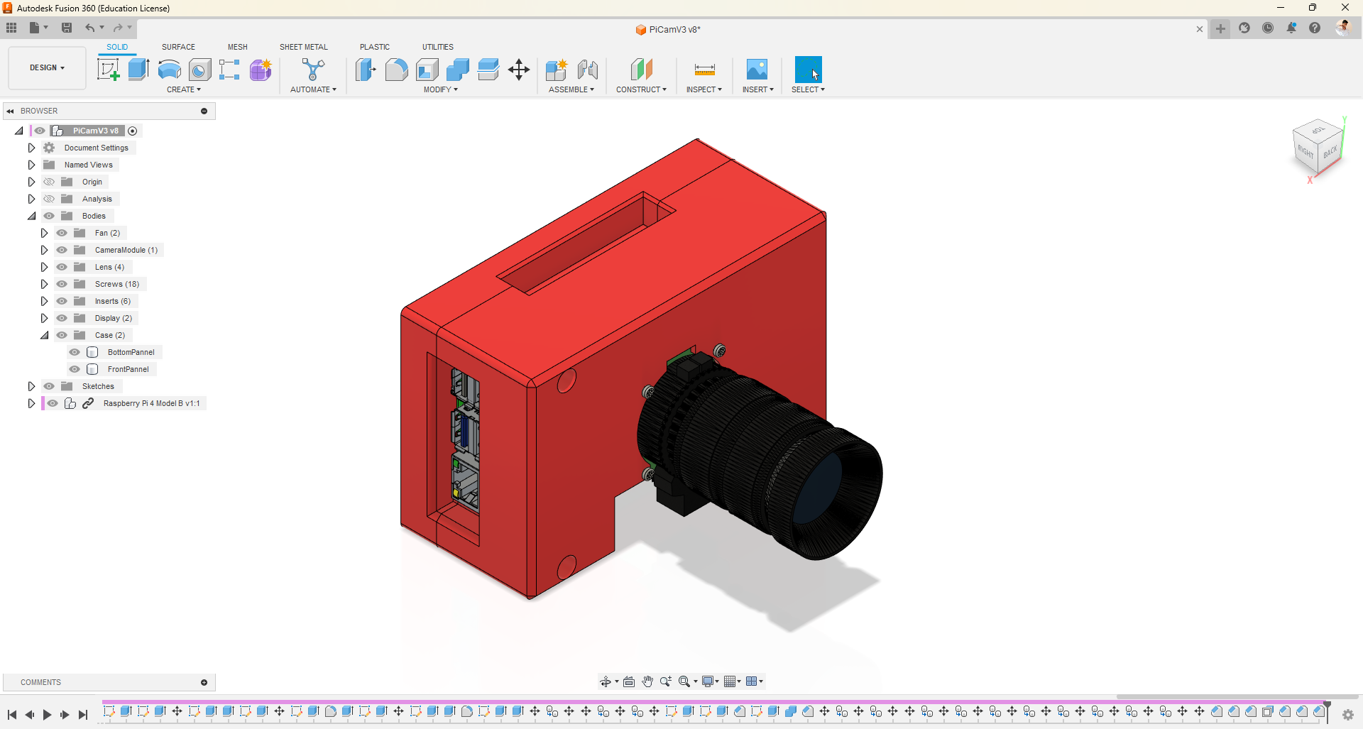
Task: Hide the Lens (4) group
Action: tap(62, 267)
